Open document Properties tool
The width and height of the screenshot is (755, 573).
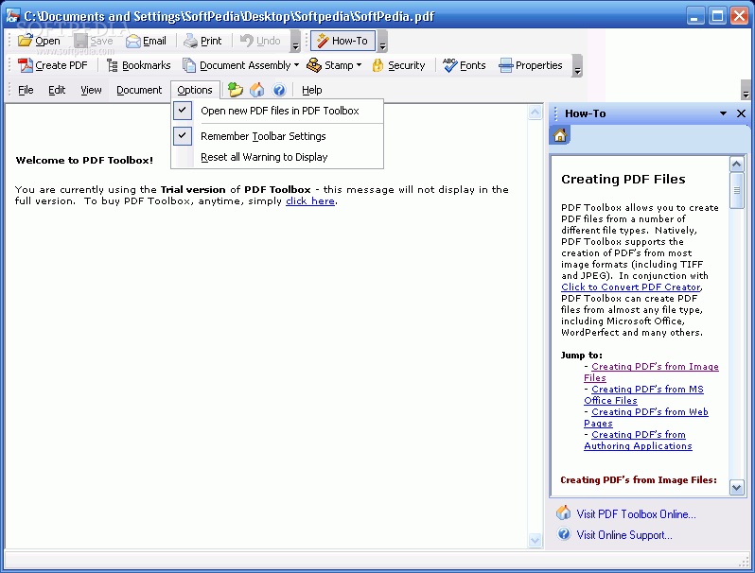(531, 65)
